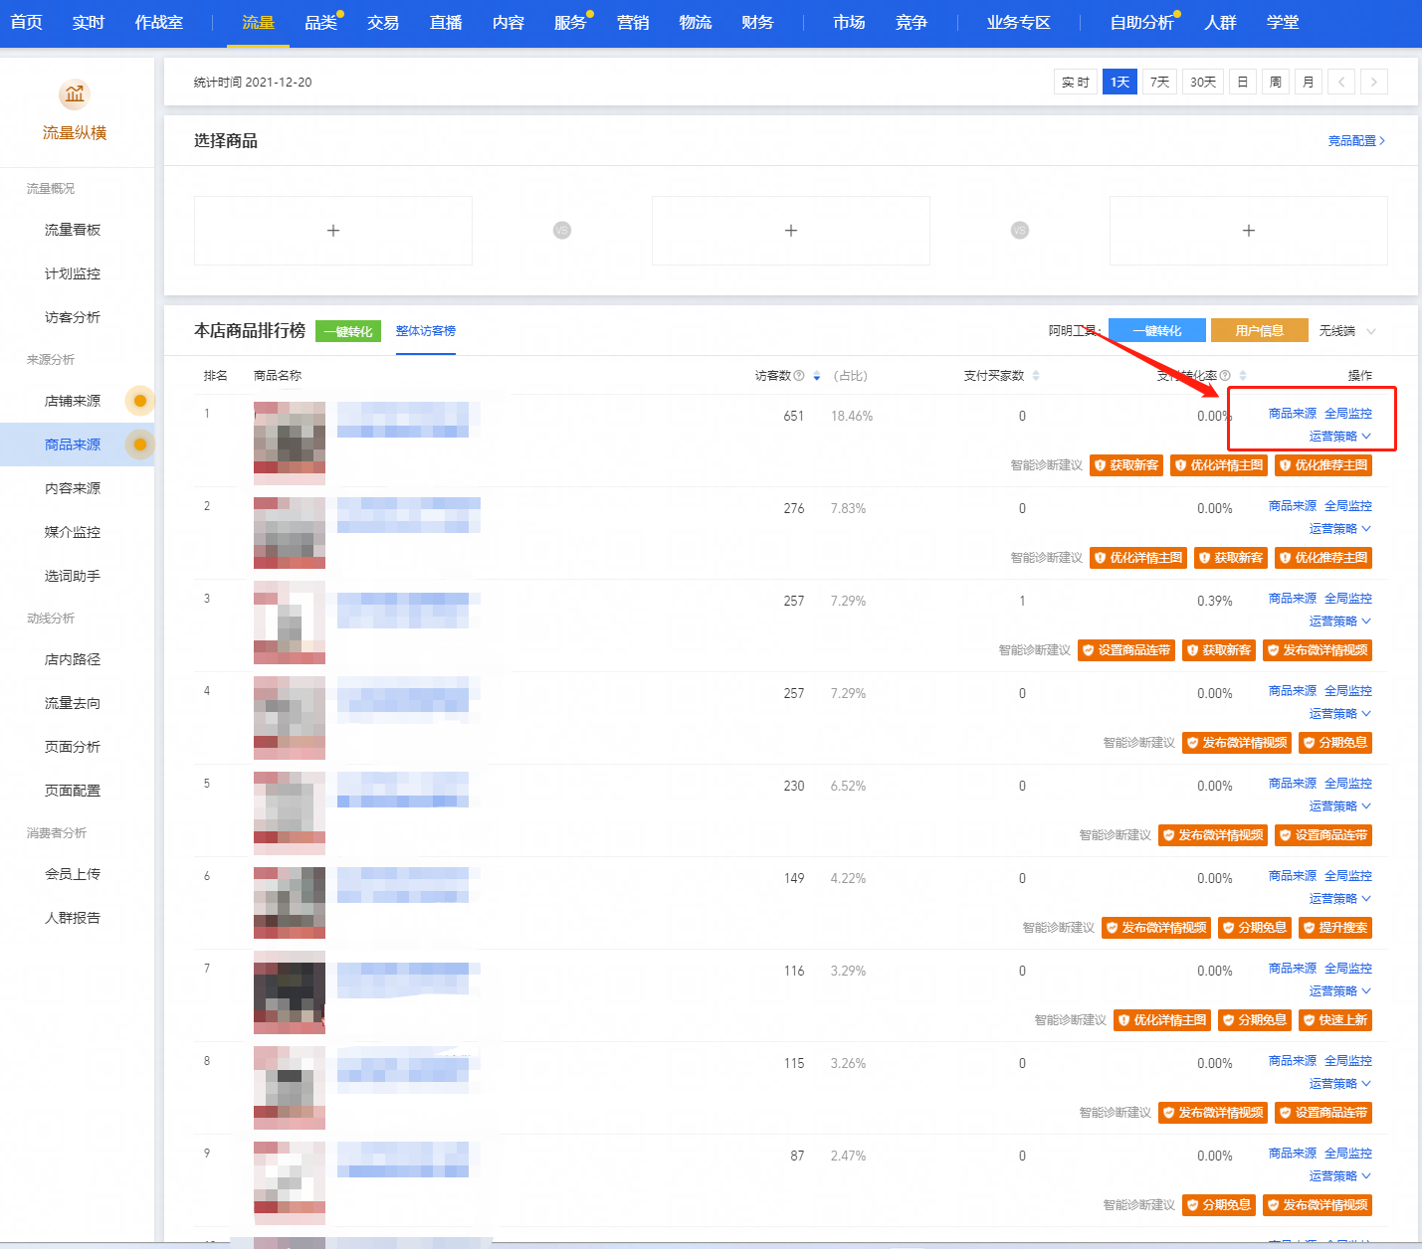This screenshot has width=1422, height=1249.
Task: Sort the table by 支付买家数
Action: tap(1036, 376)
